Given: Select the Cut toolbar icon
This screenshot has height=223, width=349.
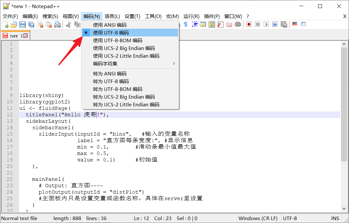Looking at the screenshot, I should click(x=69, y=24).
